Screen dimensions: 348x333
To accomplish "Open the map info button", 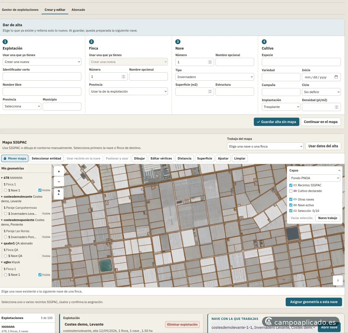I will tap(338, 281).
